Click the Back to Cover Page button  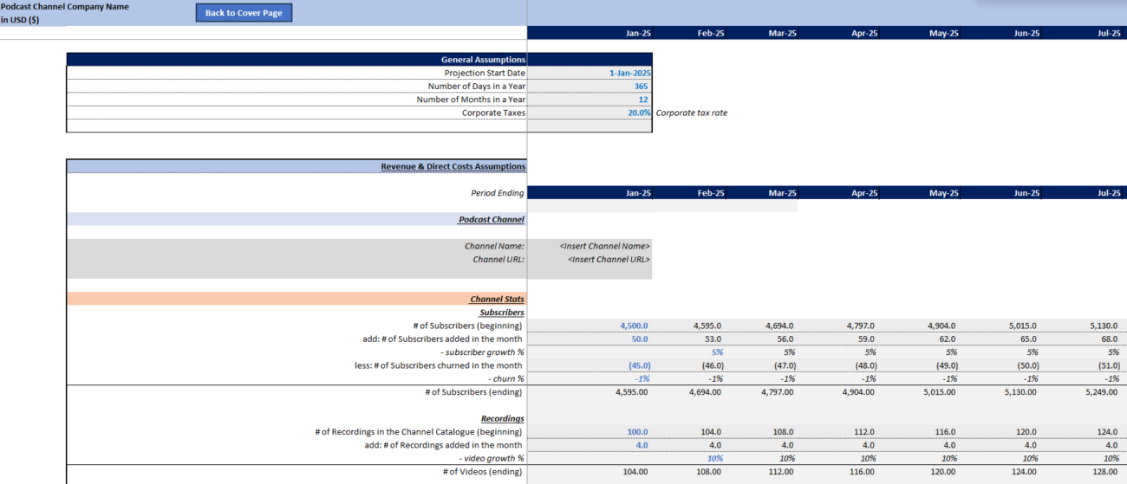(x=244, y=13)
